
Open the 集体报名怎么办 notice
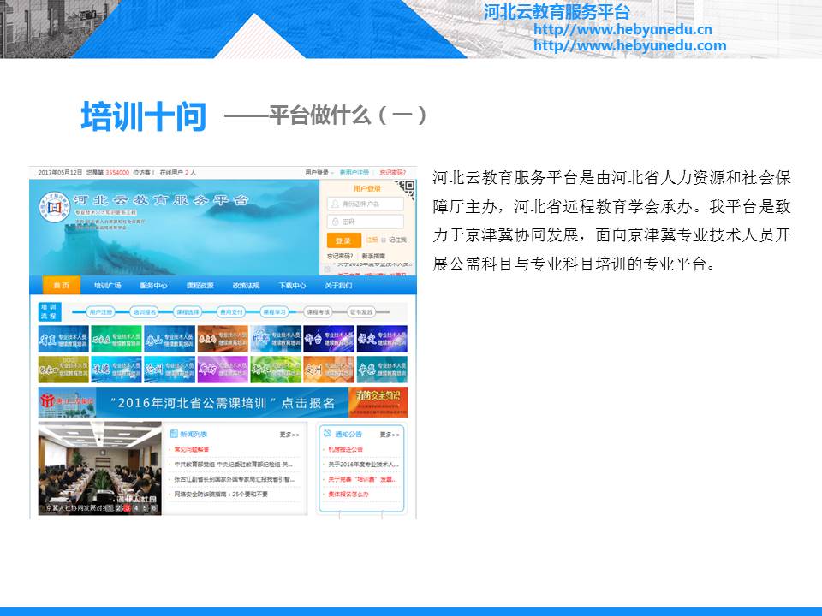(x=348, y=494)
